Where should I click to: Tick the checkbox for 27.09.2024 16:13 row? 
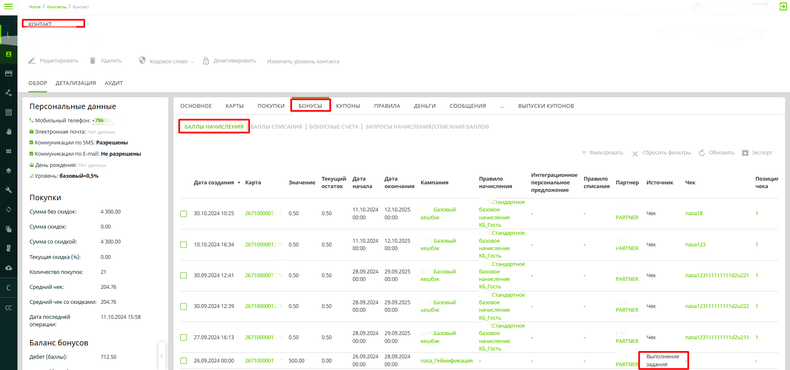coord(184,338)
